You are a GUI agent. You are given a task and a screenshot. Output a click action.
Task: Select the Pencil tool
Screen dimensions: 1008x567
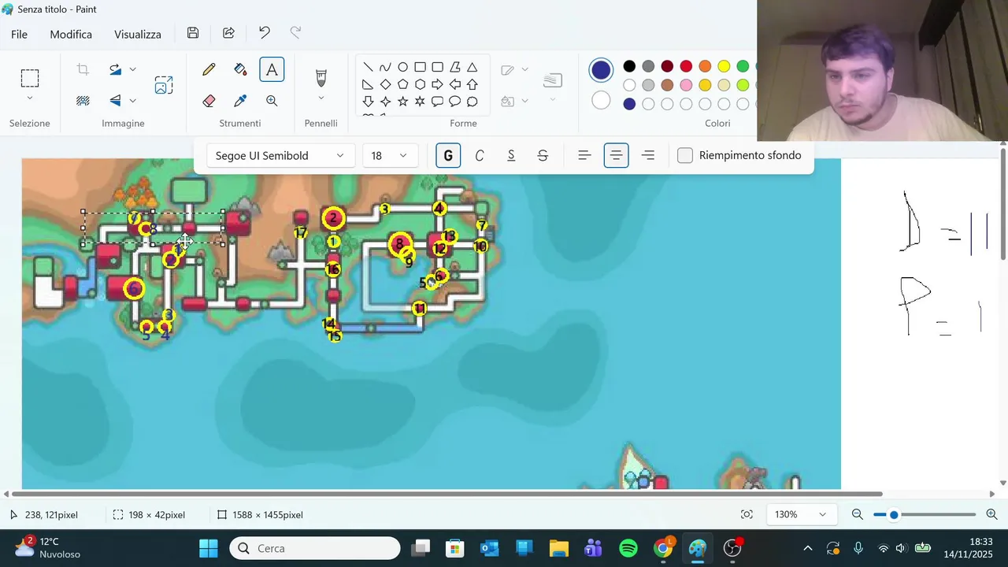[209, 69]
